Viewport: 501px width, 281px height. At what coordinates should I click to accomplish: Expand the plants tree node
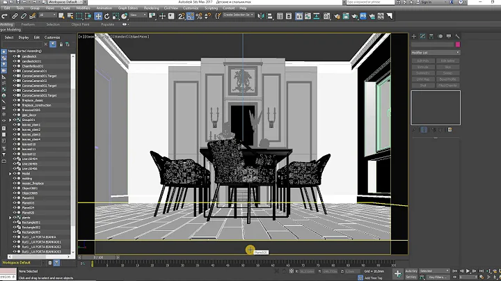tap(10, 218)
